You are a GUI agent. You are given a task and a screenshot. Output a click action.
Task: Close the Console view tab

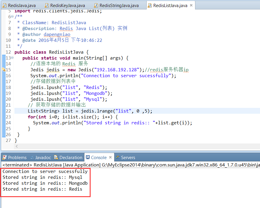click(x=110, y=158)
